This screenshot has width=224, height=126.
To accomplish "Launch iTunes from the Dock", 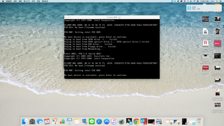I will point(114,121).
